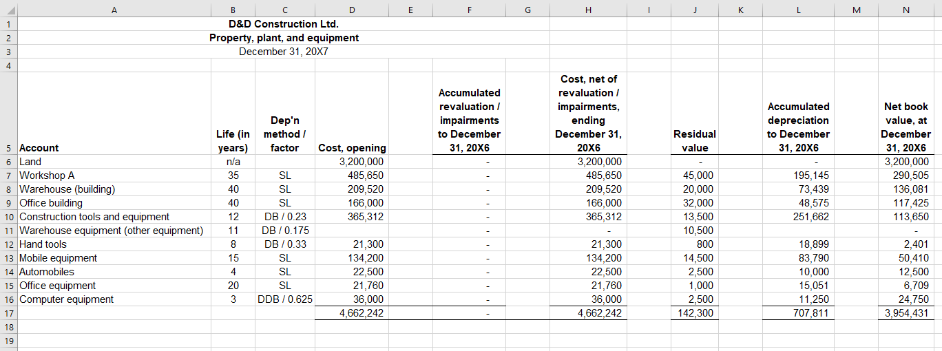Click Hand tools net book value 2,401
Image resolution: width=942 pixels, height=351 pixels.
(x=906, y=244)
